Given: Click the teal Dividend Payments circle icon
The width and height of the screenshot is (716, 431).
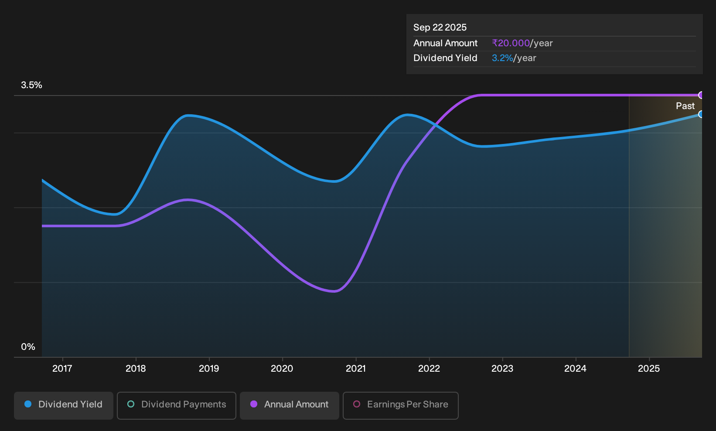Looking at the screenshot, I should pyautogui.click(x=131, y=404).
